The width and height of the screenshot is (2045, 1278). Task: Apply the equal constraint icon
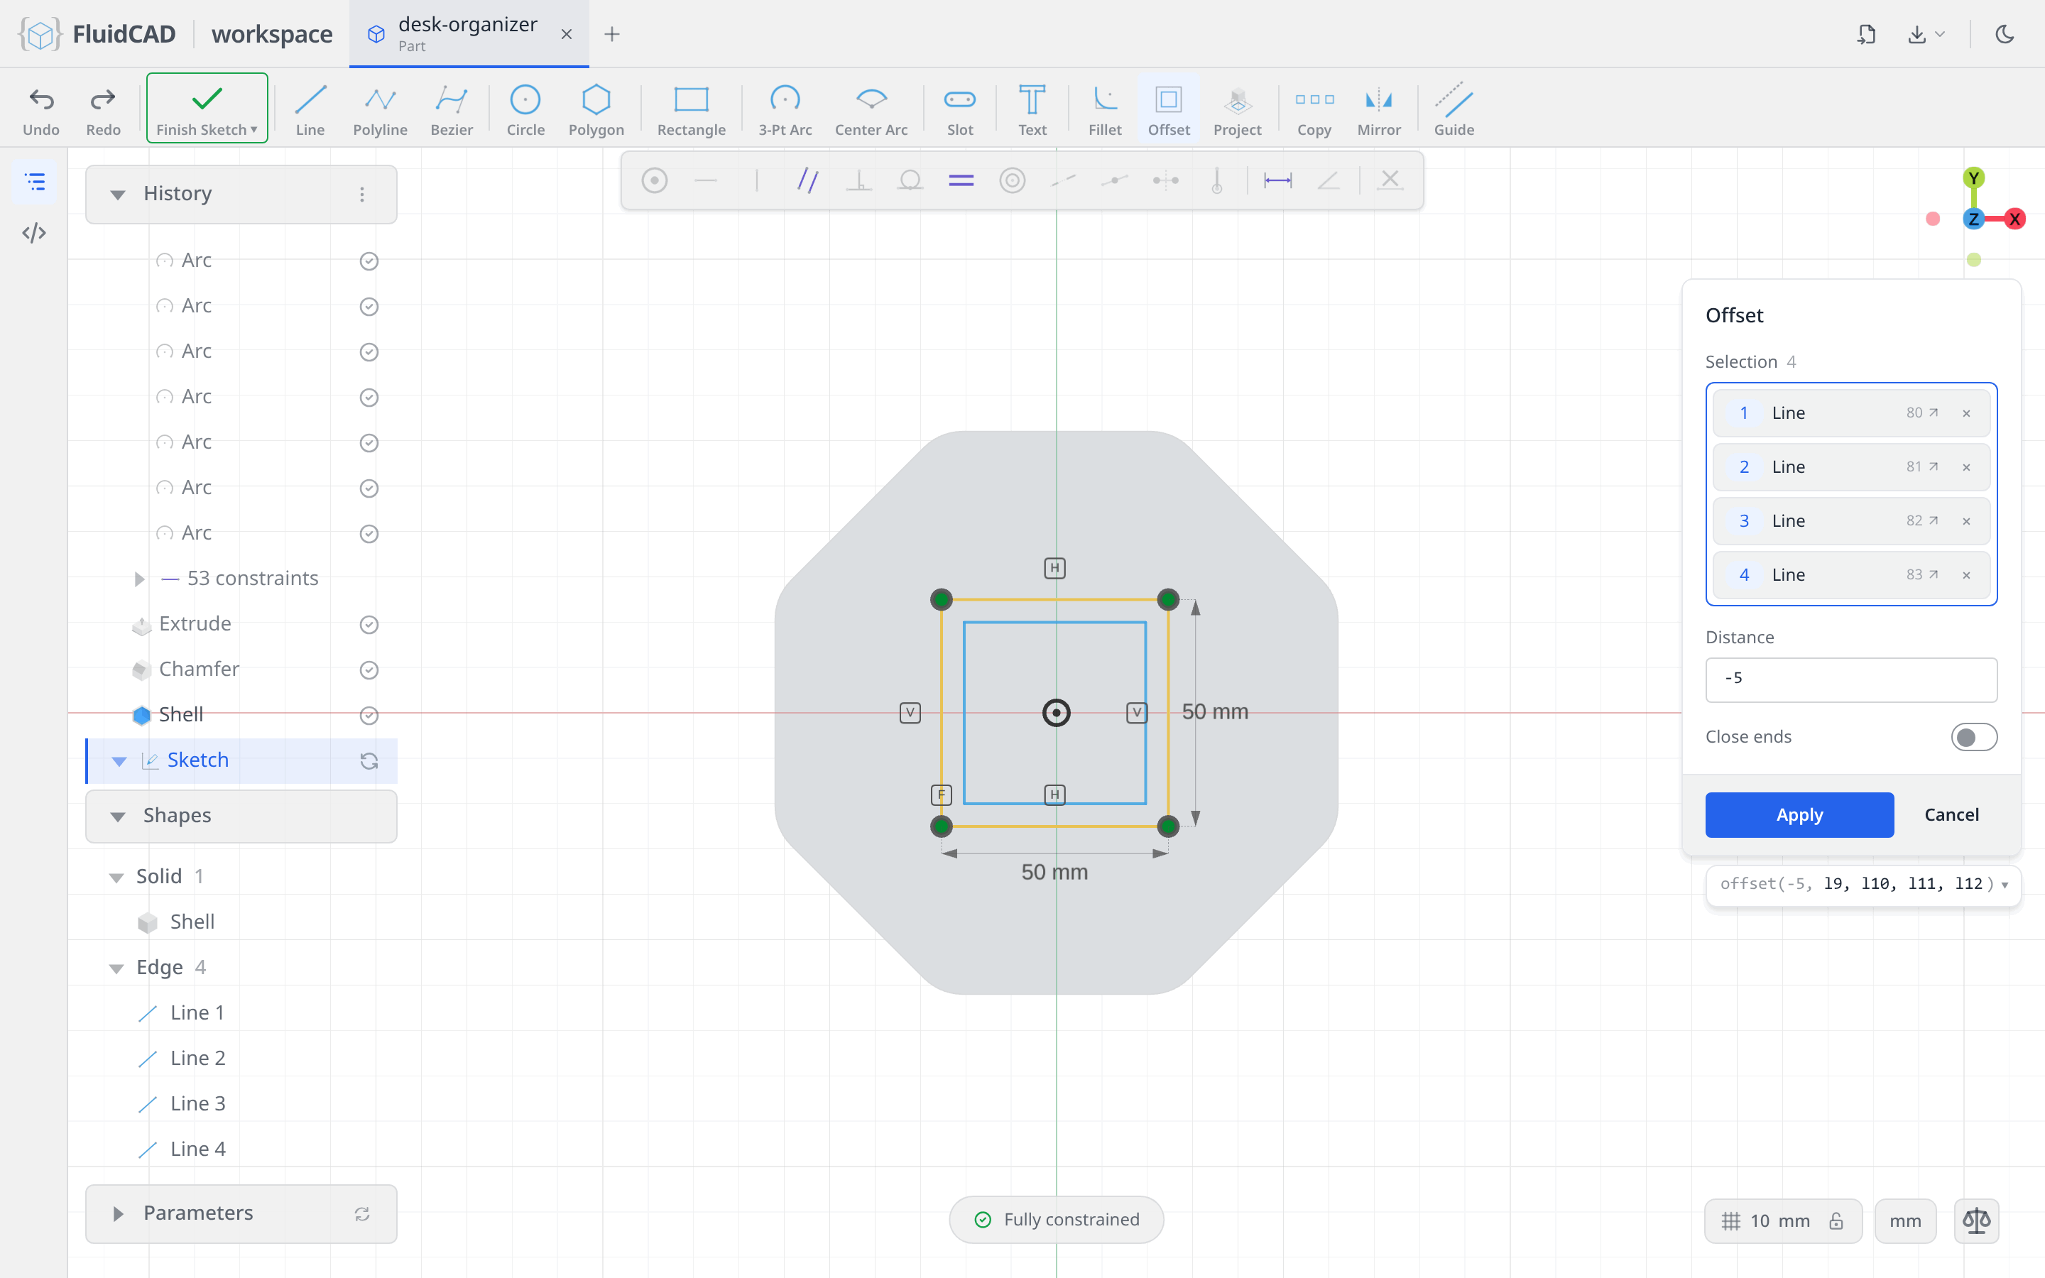coord(961,180)
